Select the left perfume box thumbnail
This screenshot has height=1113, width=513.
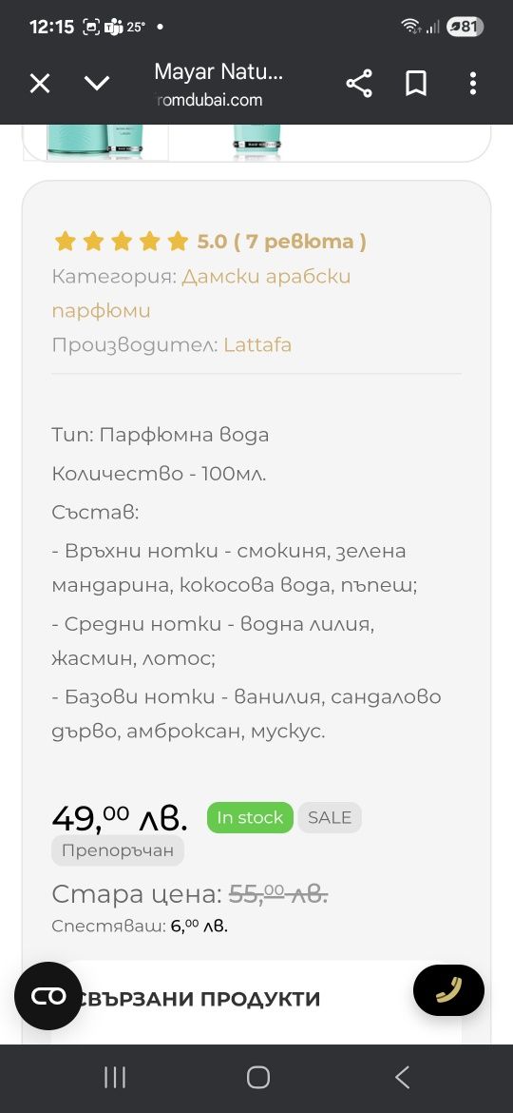pos(96,142)
